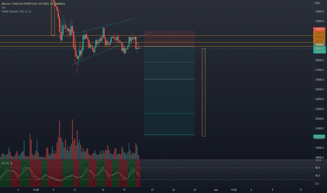The height and width of the screenshot is (193, 327).
Task: Click the Bitcoin / TetherUS PERPETUAL FUTURES symbol title
Action: click(x=33, y=4)
